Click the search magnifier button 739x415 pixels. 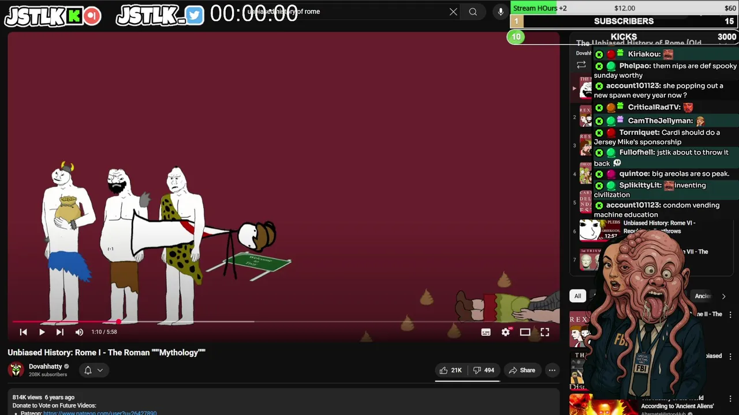pos(473,12)
